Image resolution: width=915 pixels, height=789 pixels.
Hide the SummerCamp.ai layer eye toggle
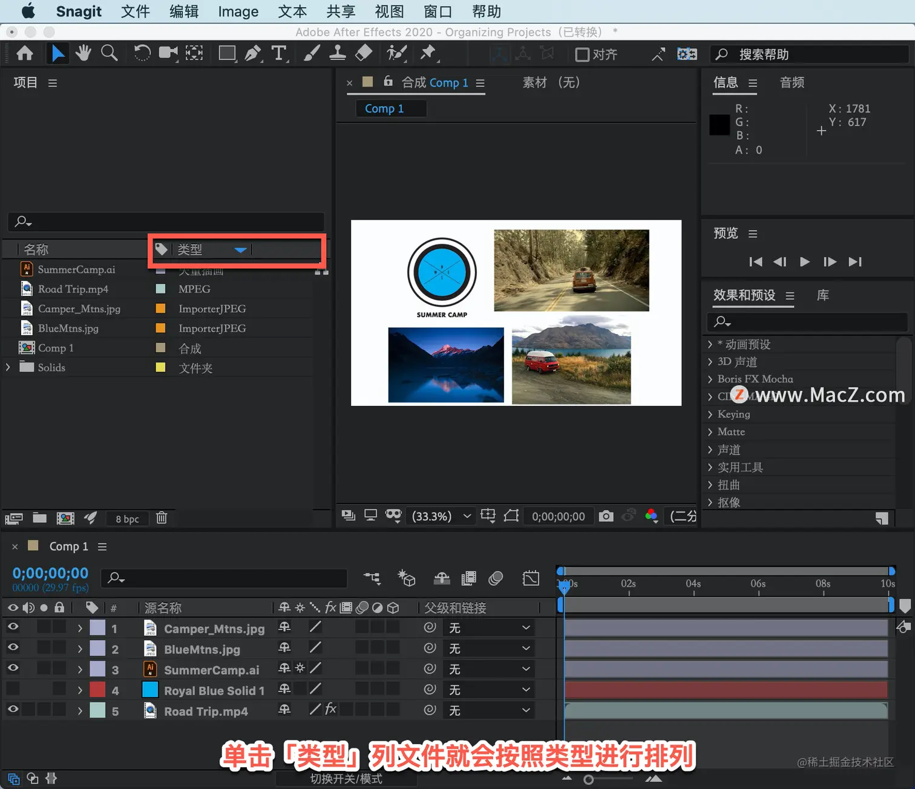coord(13,669)
